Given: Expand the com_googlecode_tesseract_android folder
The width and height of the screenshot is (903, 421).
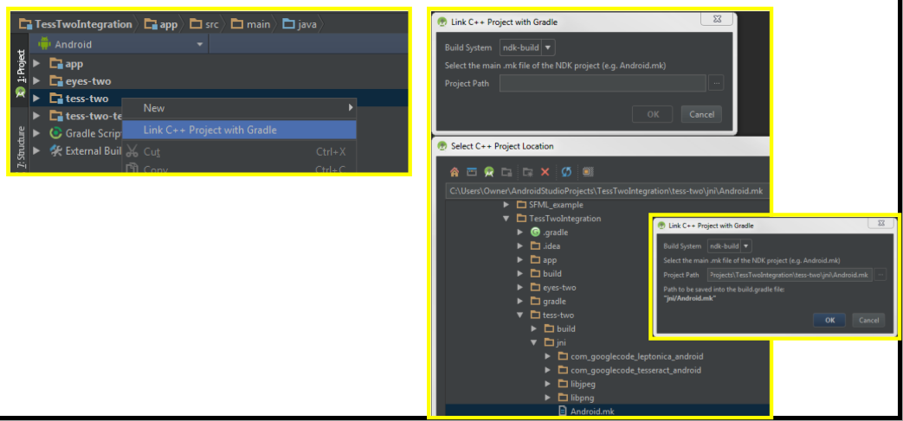Looking at the screenshot, I should tap(548, 370).
